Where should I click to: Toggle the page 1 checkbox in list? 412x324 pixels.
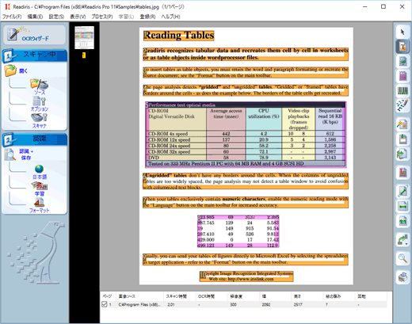coord(104,304)
